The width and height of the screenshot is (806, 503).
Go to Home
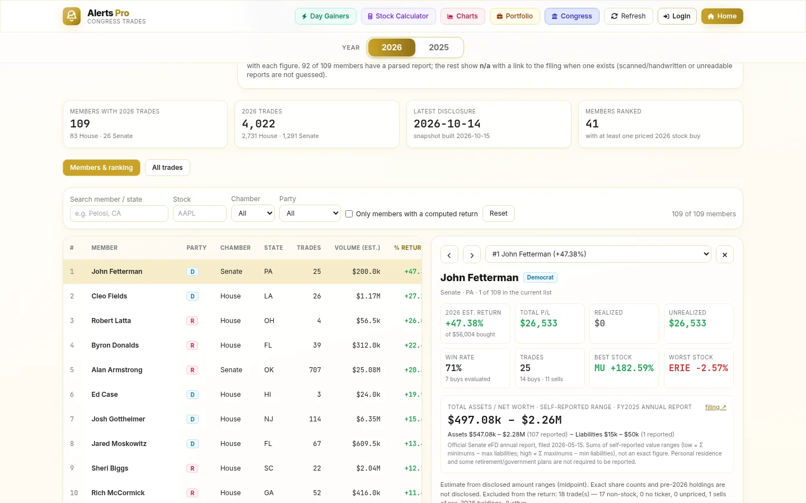tap(721, 16)
